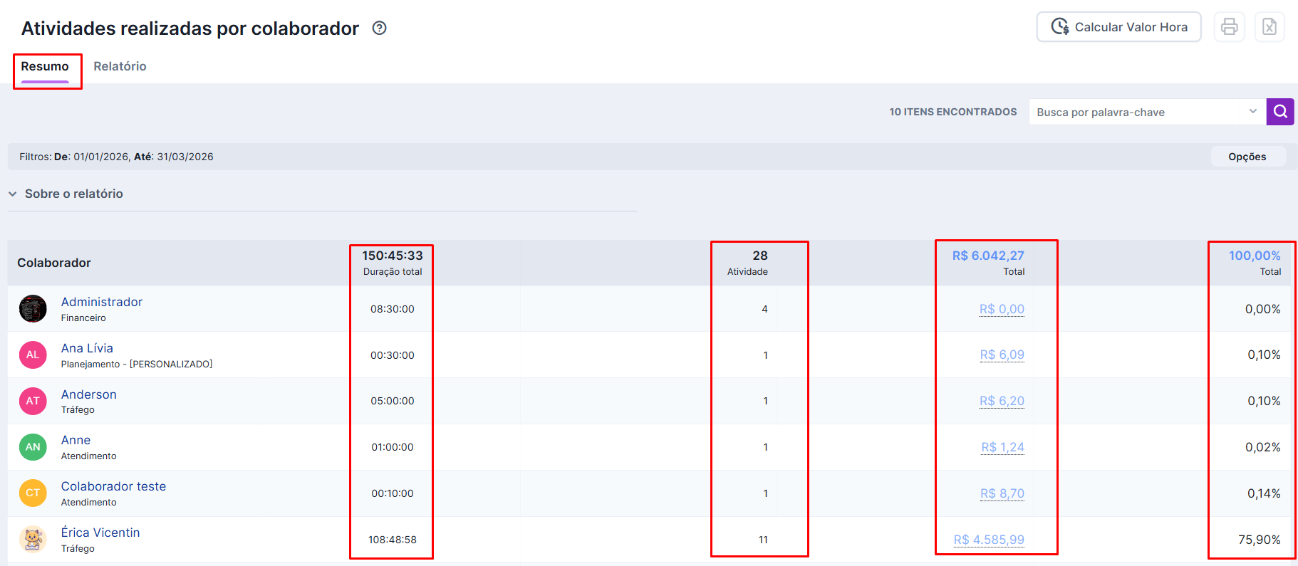
Task: Export report to Excel icon
Action: (x=1269, y=27)
